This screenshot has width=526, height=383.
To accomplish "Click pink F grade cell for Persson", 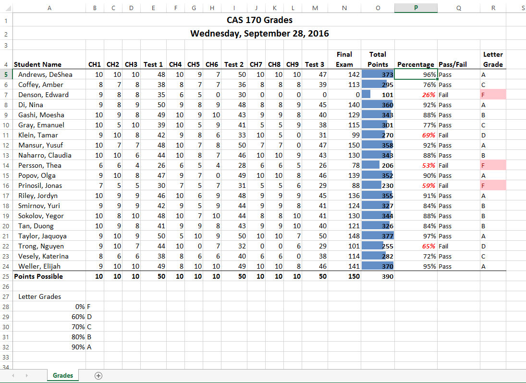I will [493, 165].
